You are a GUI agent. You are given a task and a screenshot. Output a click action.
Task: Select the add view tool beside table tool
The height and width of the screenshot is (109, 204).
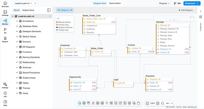pos(88,103)
